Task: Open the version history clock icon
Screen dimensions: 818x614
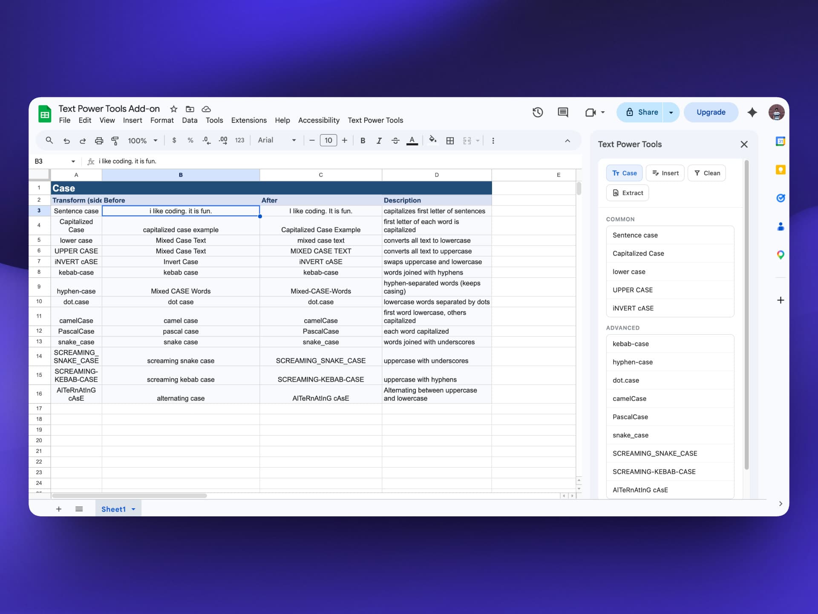Action: click(538, 112)
